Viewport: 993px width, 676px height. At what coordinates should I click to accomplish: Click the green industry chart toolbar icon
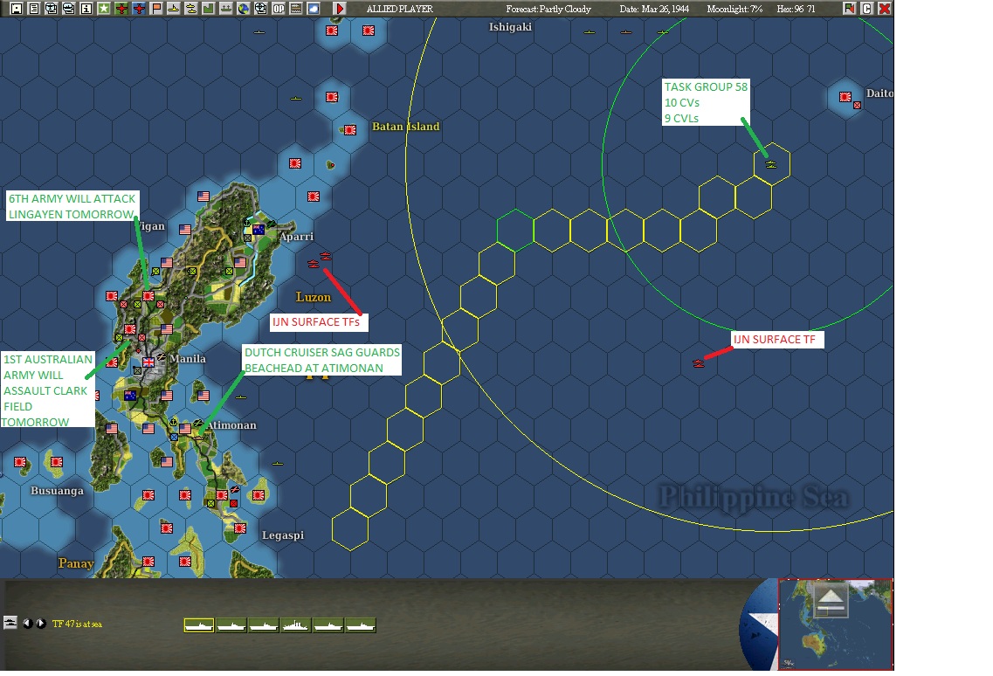coord(208,8)
